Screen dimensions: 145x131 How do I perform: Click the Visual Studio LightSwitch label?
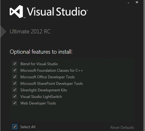point(41,97)
